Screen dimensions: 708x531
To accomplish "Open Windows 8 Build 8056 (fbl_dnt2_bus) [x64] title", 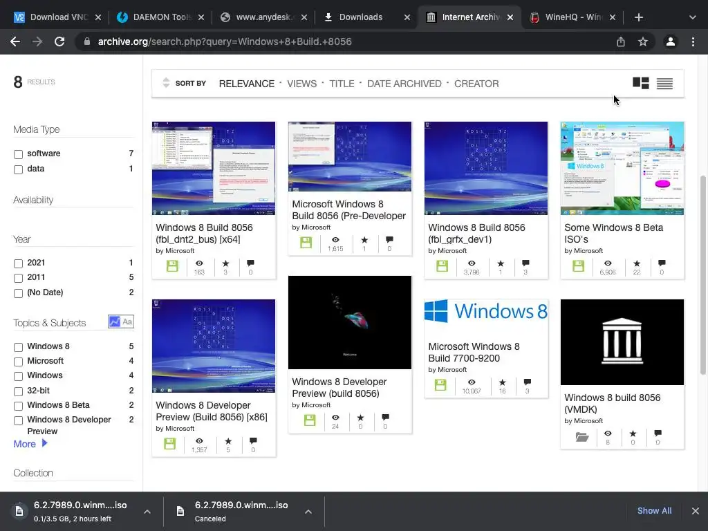I will click(x=204, y=234).
